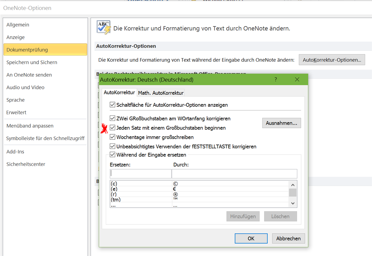Switch to the Math. AutoKorrektur tab
Screen dimensions: 372x256
(161, 93)
